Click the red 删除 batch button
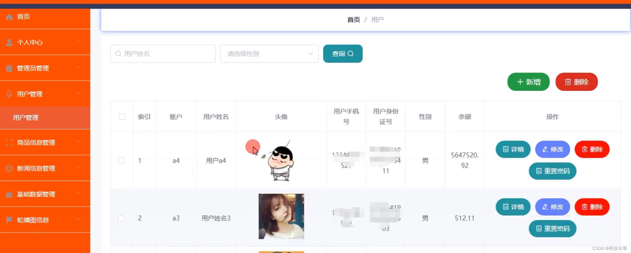The image size is (631, 253). 577,82
